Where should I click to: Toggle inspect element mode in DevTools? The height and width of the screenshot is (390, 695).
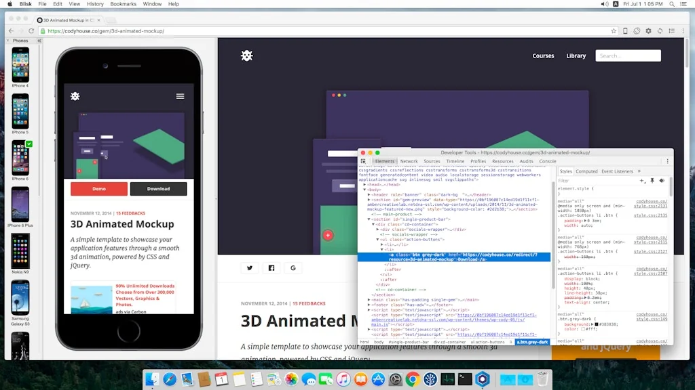pos(363,161)
